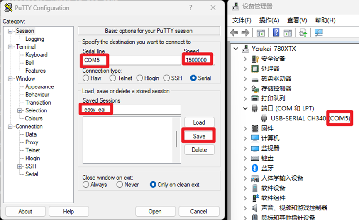Click the 键盘 keyboard icon
This screenshot has height=220, width=359.
click(x=255, y=158)
